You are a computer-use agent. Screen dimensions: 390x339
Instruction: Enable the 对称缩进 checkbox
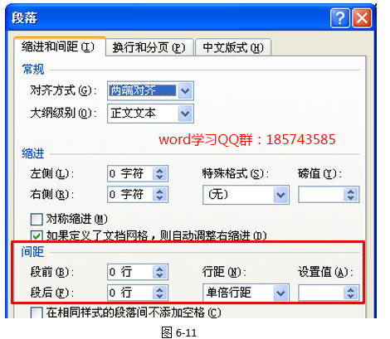tap(37, 219)
